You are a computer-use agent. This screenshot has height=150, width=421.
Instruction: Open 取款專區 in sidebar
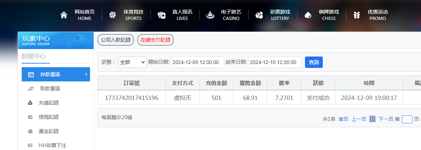pos(50,89)
